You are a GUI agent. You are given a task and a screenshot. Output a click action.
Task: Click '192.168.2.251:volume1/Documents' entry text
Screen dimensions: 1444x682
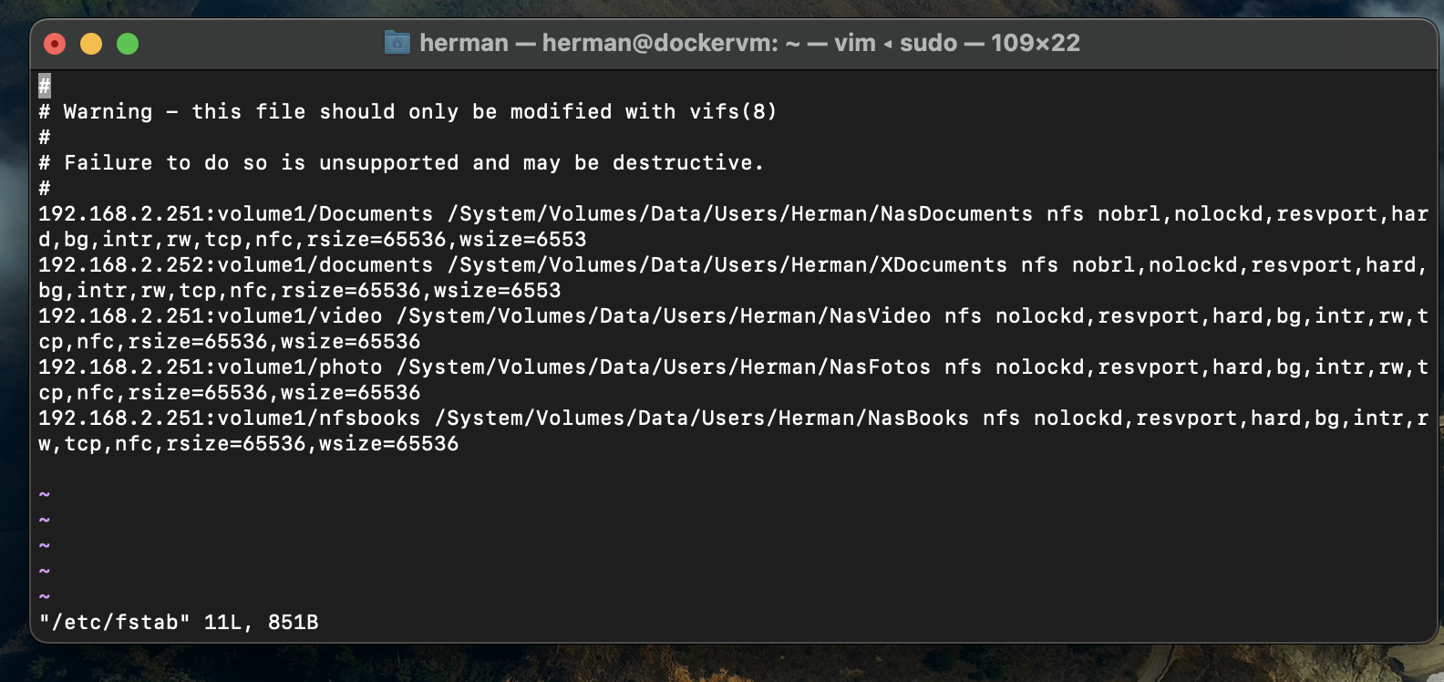pos(235,213)
